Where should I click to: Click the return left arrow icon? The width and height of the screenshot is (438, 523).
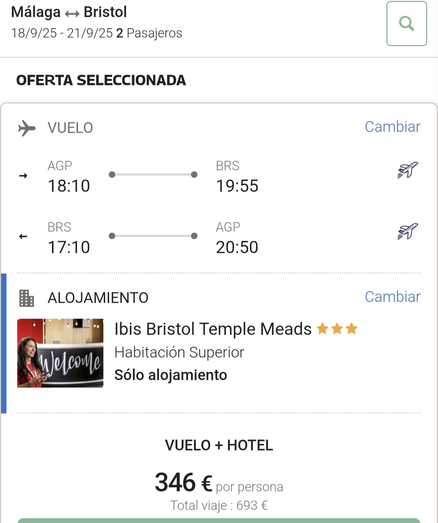(23, 236)
